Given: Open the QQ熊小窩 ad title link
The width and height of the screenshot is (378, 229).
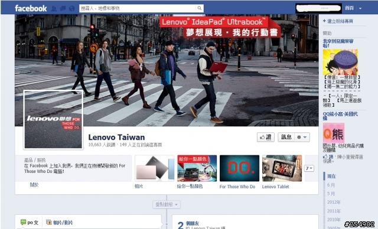Looking at the screenshot, I should point(340,116).
